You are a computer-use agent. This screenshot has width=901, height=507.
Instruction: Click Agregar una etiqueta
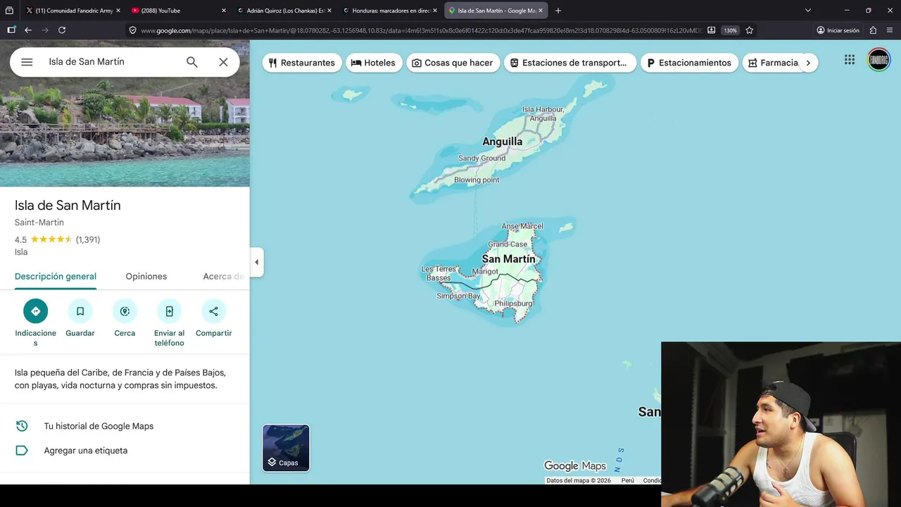click(86, 451)
